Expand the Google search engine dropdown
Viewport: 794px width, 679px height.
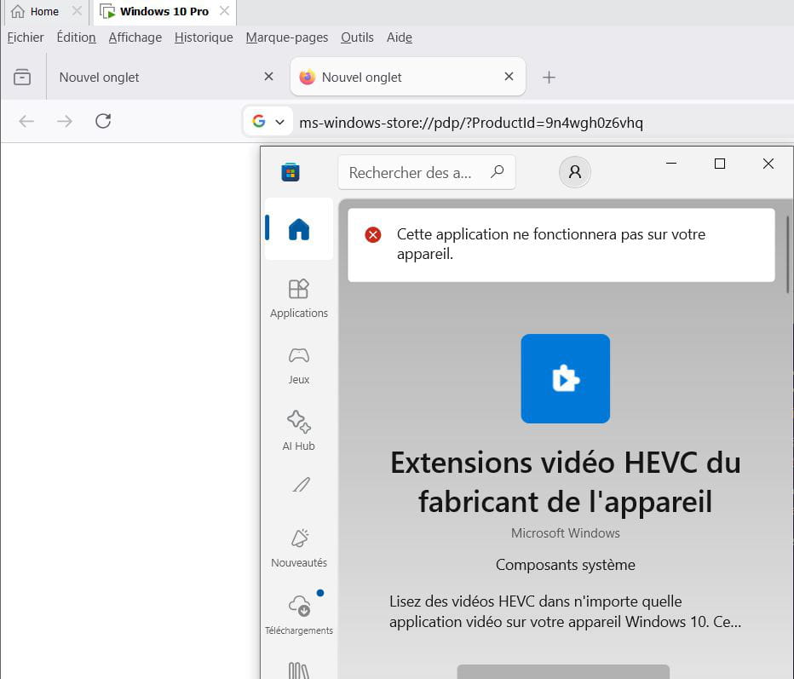[268, 122]
